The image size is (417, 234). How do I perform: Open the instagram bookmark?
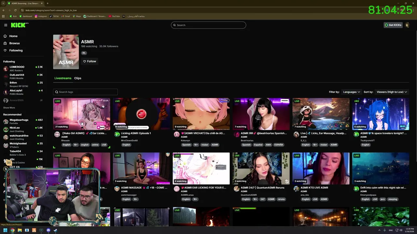point(41,16)
